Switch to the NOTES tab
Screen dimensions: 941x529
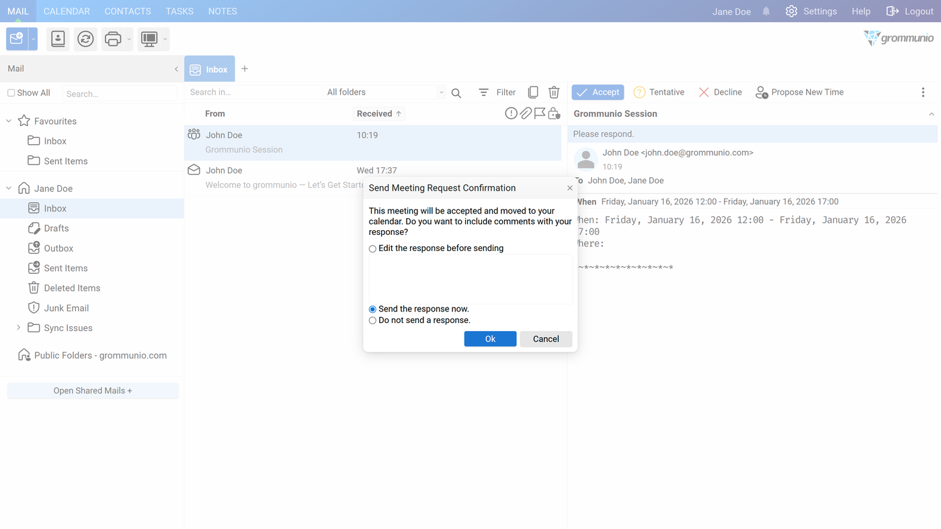[x=222, y=11]
